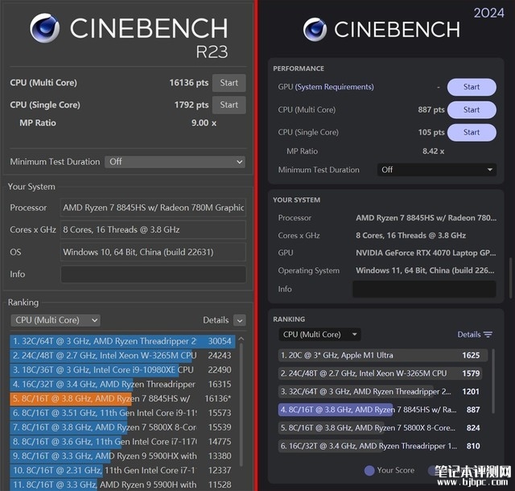This screenshot has width=515, height=491.
Task: Start the Cinebench 2024 GPU test
Action: [x=472, y=87]
